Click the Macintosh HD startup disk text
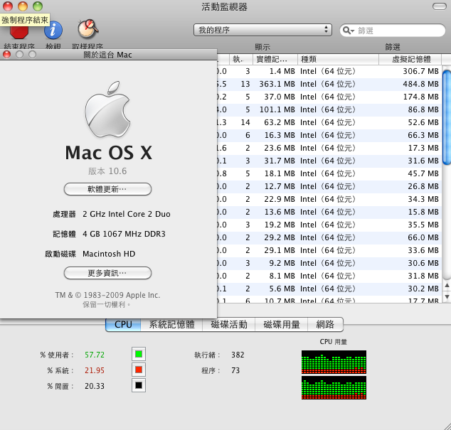Viewport: 451px width, 430px height. pyautogui.click(x=109, y=254)
